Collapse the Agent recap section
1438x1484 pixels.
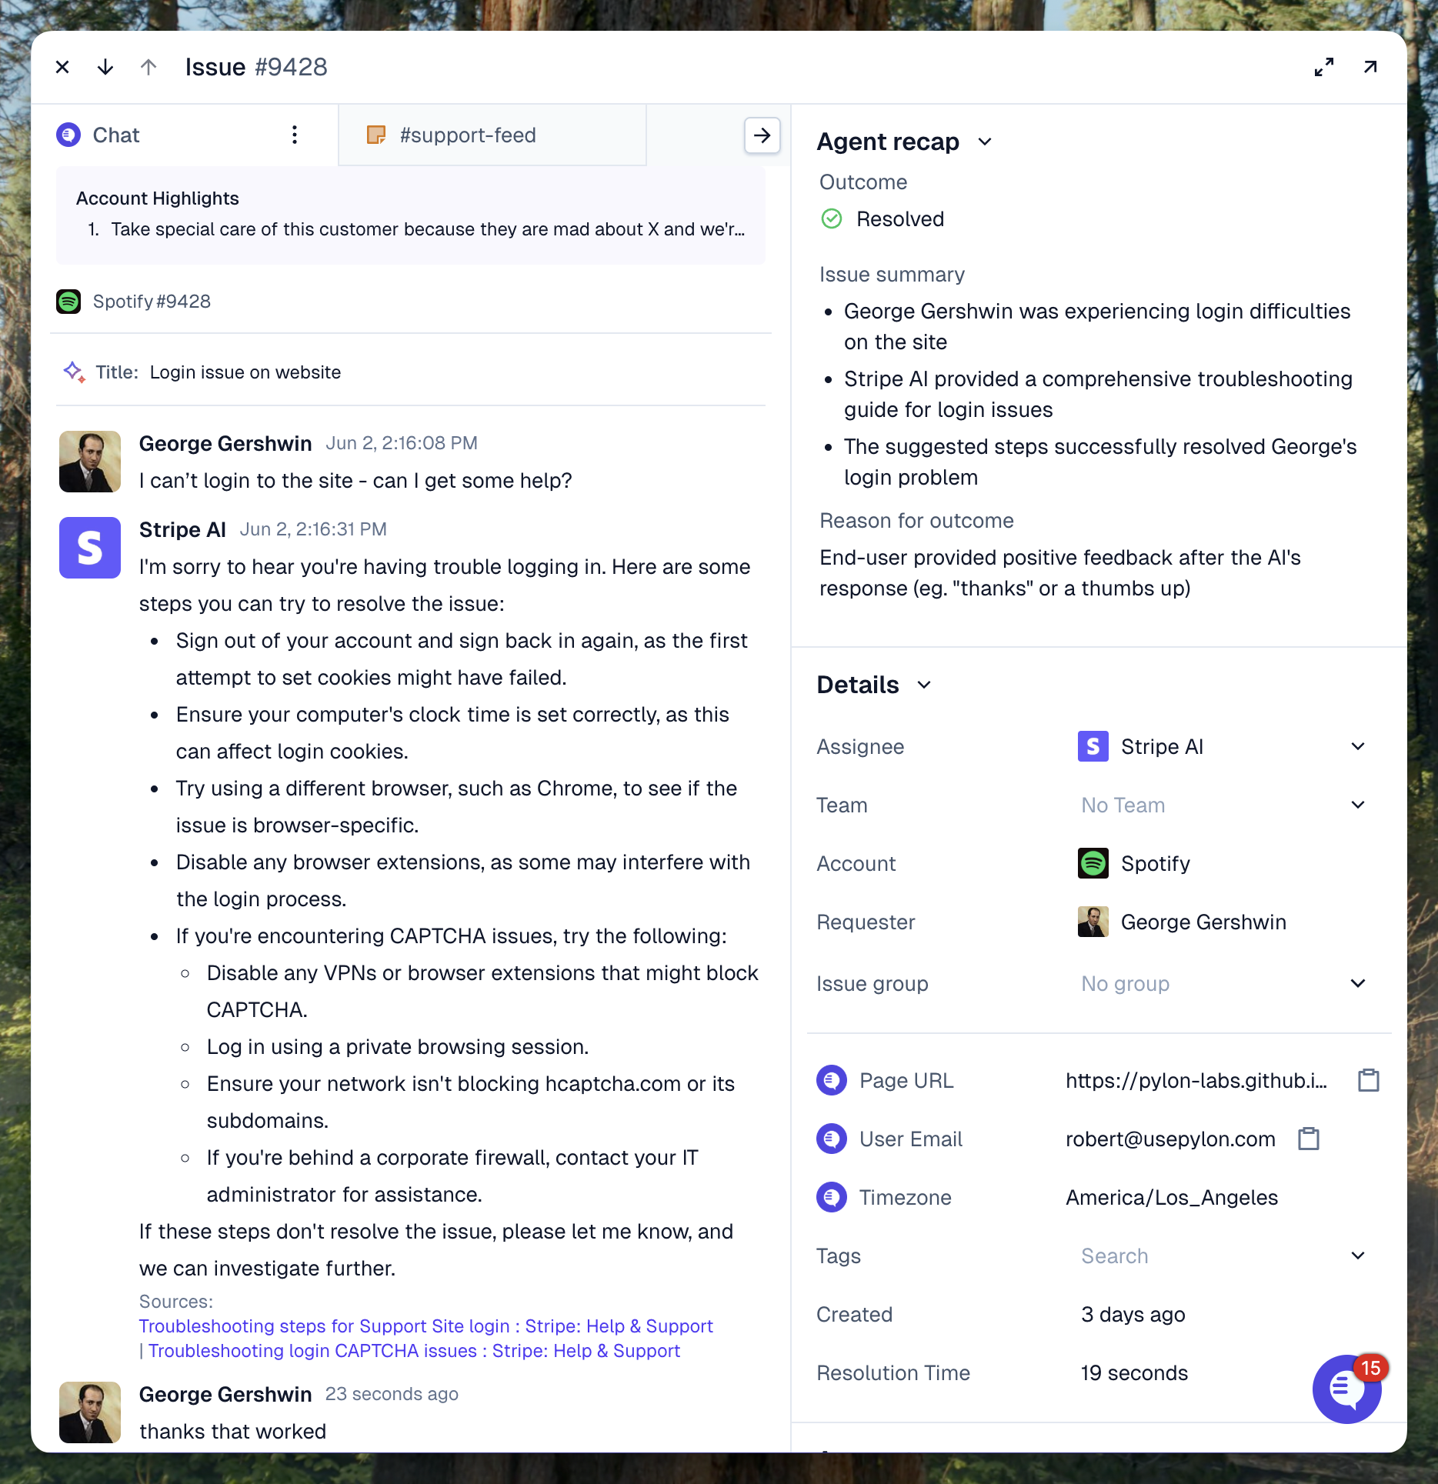(985, 142)
